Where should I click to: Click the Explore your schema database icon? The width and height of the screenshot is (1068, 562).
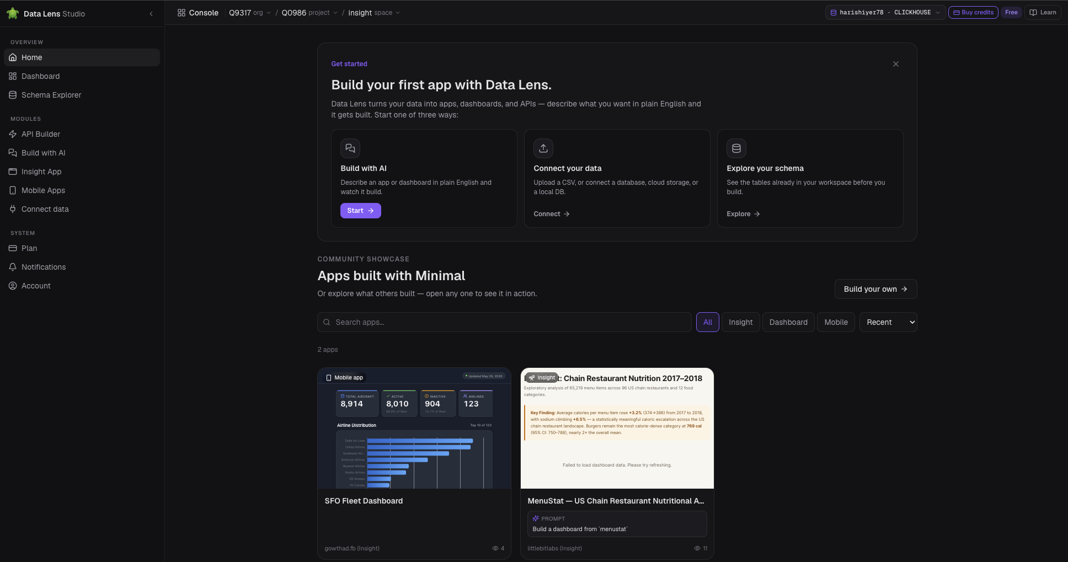pyautogui.click(x=736, y=148)
